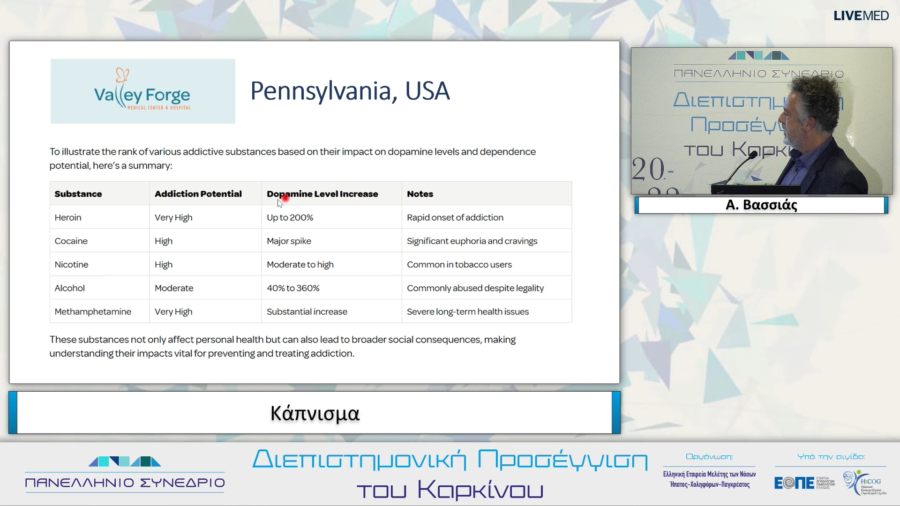Click the ΠΑΝΕΛΛΗΝΙΟ ΣΥΝΕΔΡΙΟ text bottom left

coord(125,483)
